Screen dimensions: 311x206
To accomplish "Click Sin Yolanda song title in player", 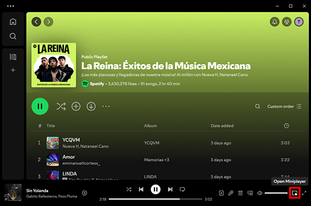I will [x=37, y=190].
